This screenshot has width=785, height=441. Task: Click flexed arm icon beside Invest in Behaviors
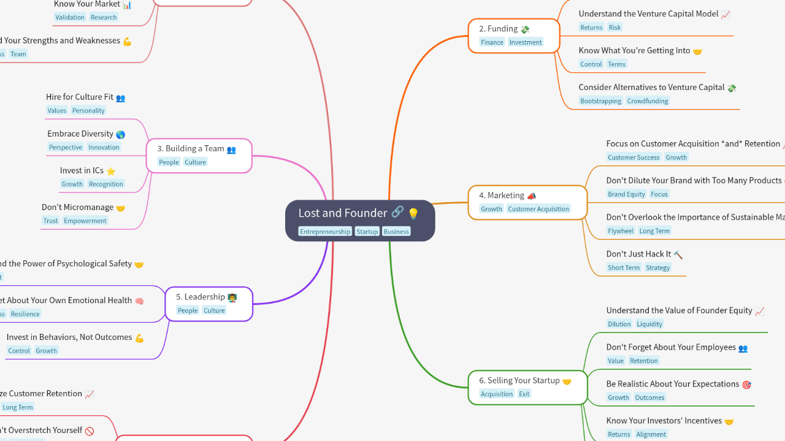click(139, 337)
